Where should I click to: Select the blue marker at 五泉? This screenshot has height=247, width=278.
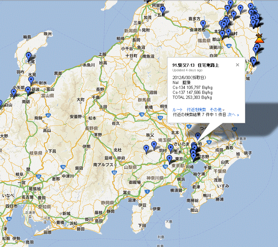click(x=162, y=10)
